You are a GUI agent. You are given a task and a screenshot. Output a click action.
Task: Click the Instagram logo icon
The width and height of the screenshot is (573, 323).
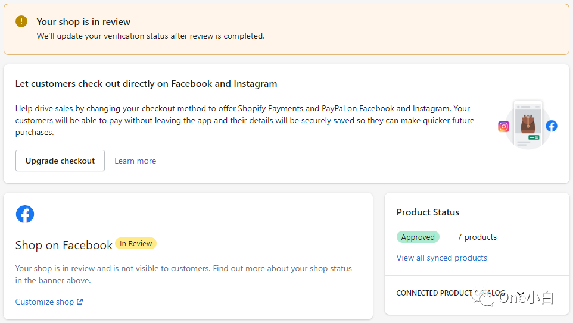[503, 126]
